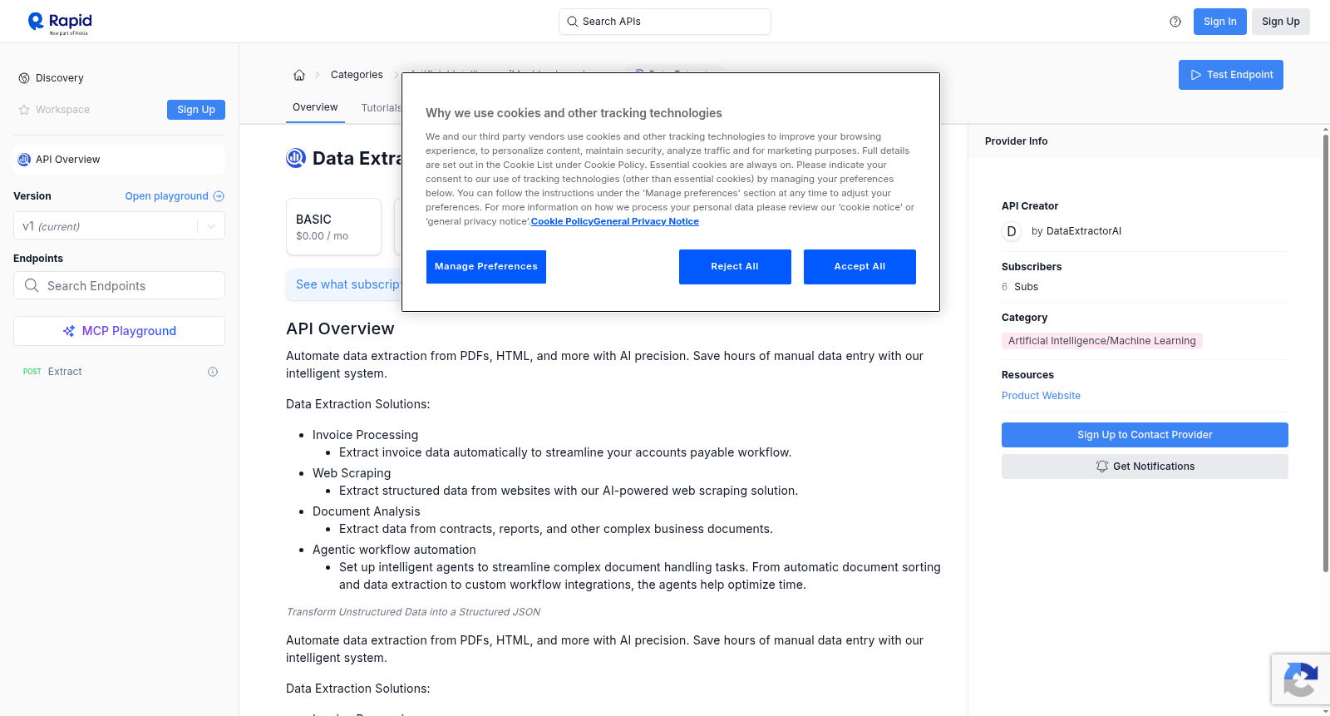1330x716 pixels.
Task: Click the API Overview heading text
Action: (x=340, y=328)
